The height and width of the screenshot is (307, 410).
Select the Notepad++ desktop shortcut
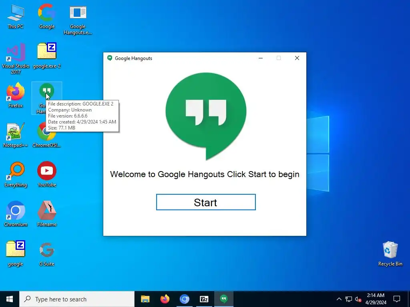[16, 135]
